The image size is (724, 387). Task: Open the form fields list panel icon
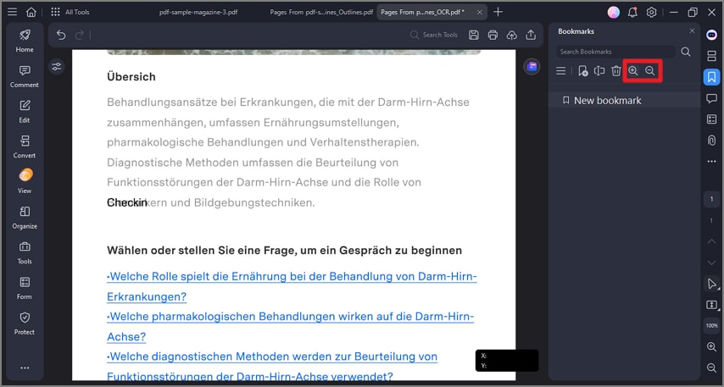[x=711, y=119]
